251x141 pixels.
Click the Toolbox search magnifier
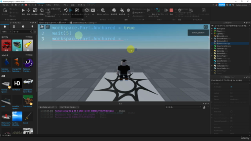pos(31,32)
